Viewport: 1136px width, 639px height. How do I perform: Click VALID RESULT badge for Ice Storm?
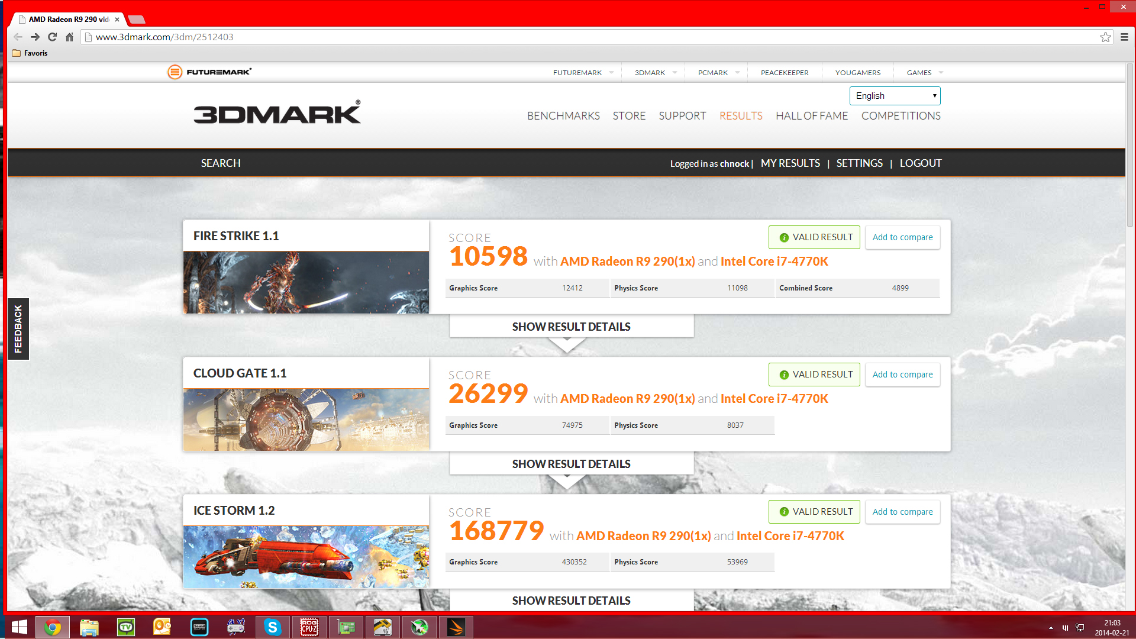[x=814, y=512]
